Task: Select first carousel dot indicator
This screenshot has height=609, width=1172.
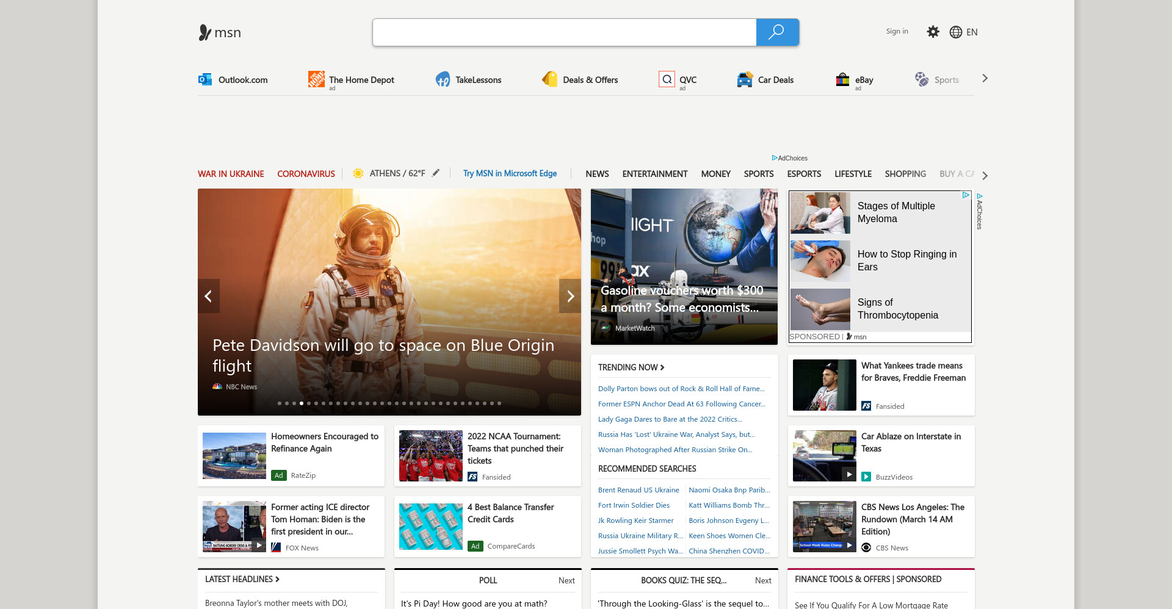Action: pos(280,403)
